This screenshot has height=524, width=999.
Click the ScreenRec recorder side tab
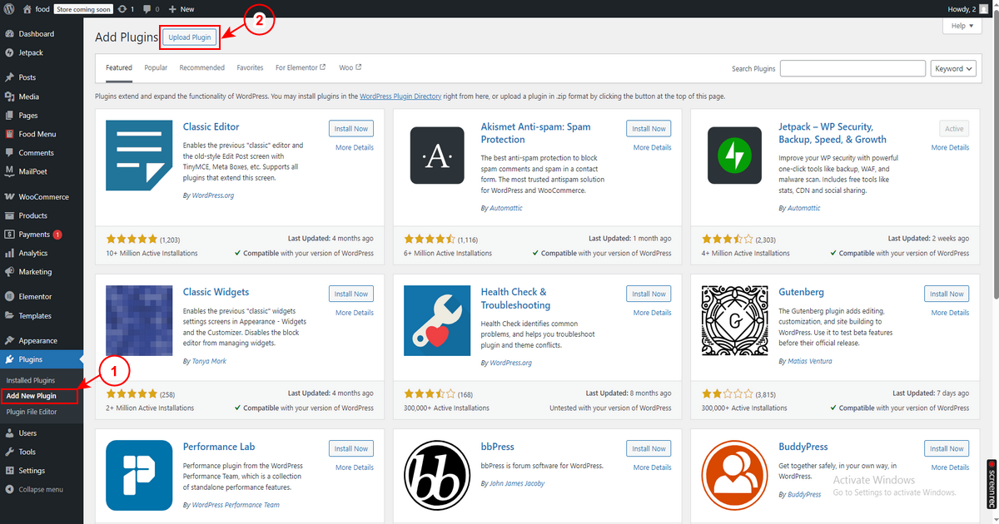pyautogui.click(x=992, y=484)
